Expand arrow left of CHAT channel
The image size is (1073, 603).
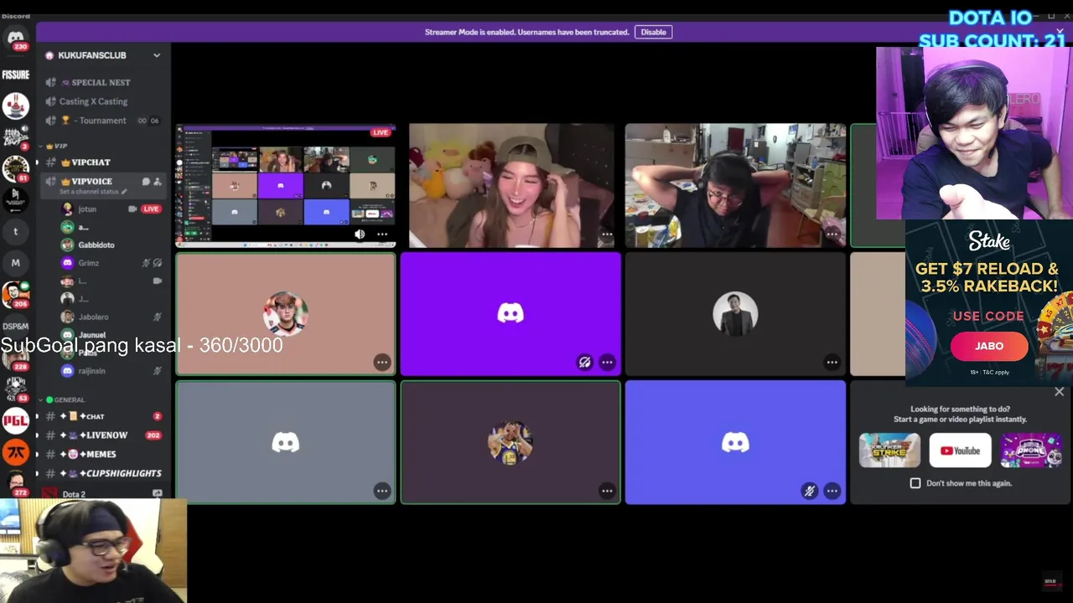pos(36,416)
